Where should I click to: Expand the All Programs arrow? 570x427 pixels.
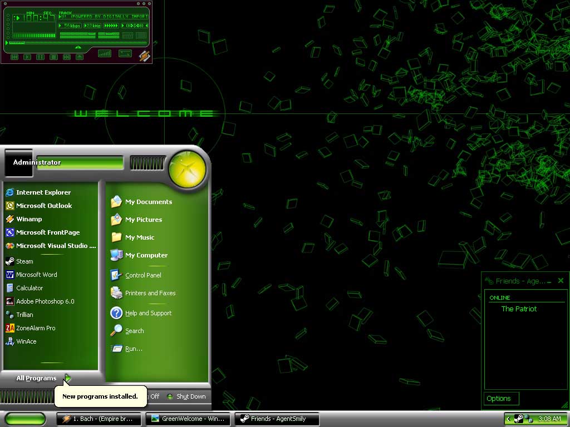tap(68, 379)
